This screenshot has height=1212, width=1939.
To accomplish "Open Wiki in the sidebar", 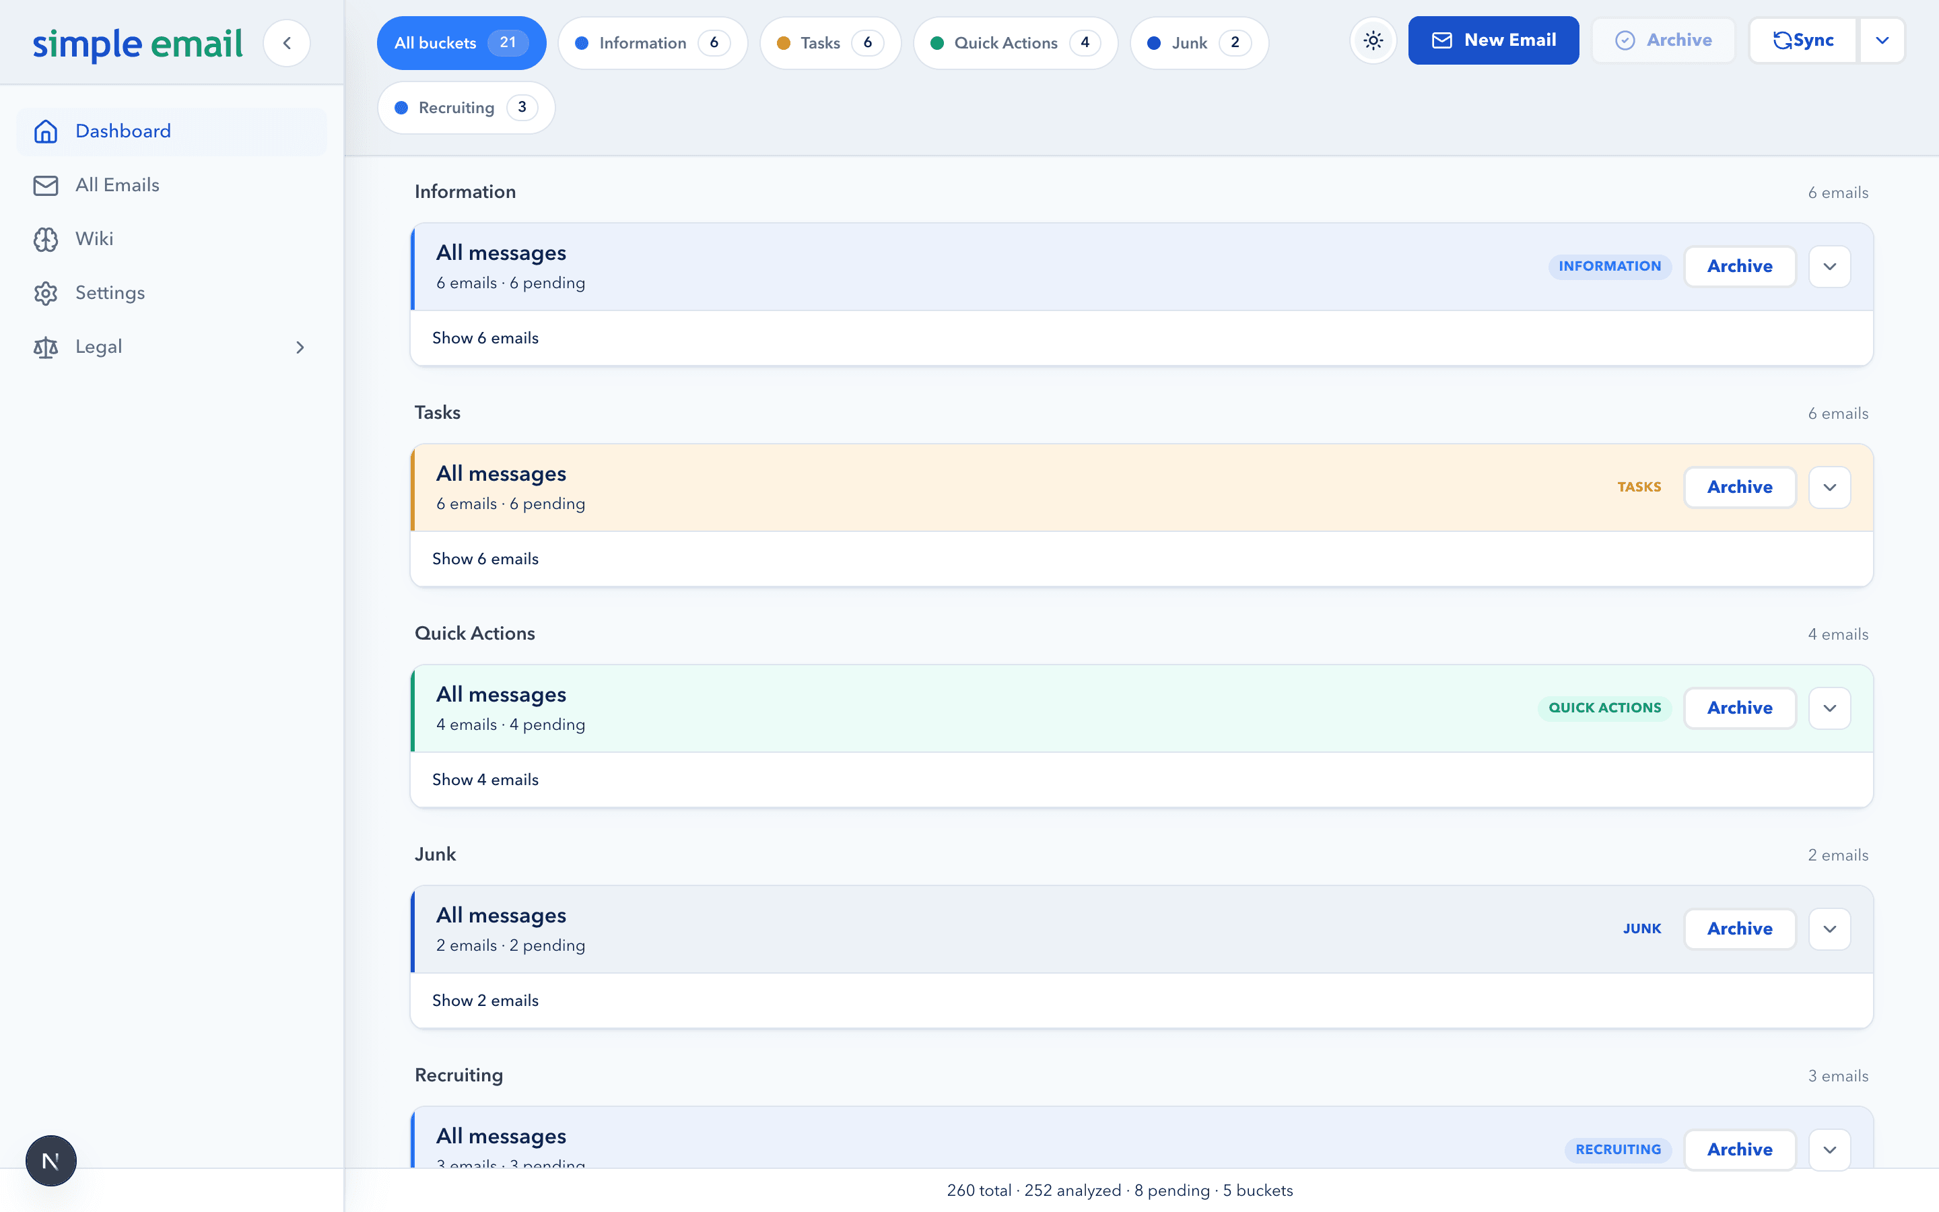I will tap(172, 239).
